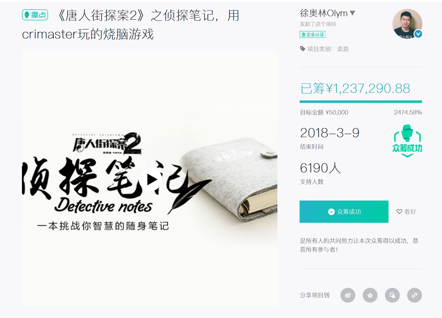Copy the project link via chain icon
This screenshot has width=442, height=318.
(415, 295)
